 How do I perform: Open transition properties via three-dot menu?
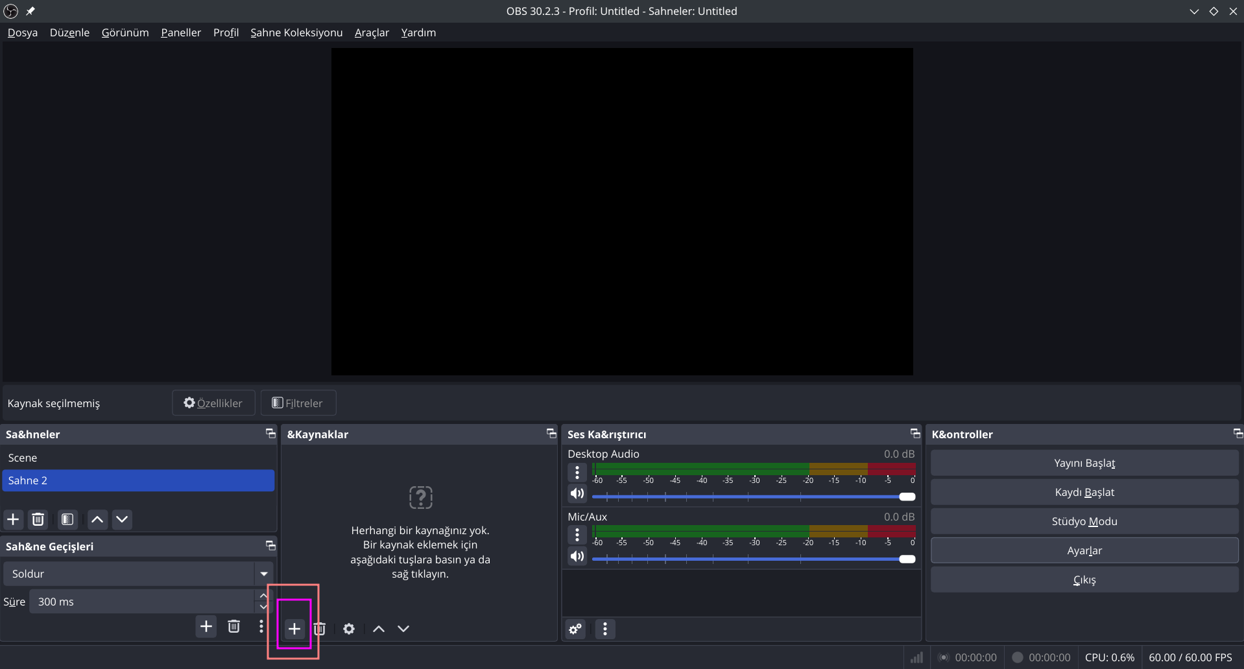point(261,626)
